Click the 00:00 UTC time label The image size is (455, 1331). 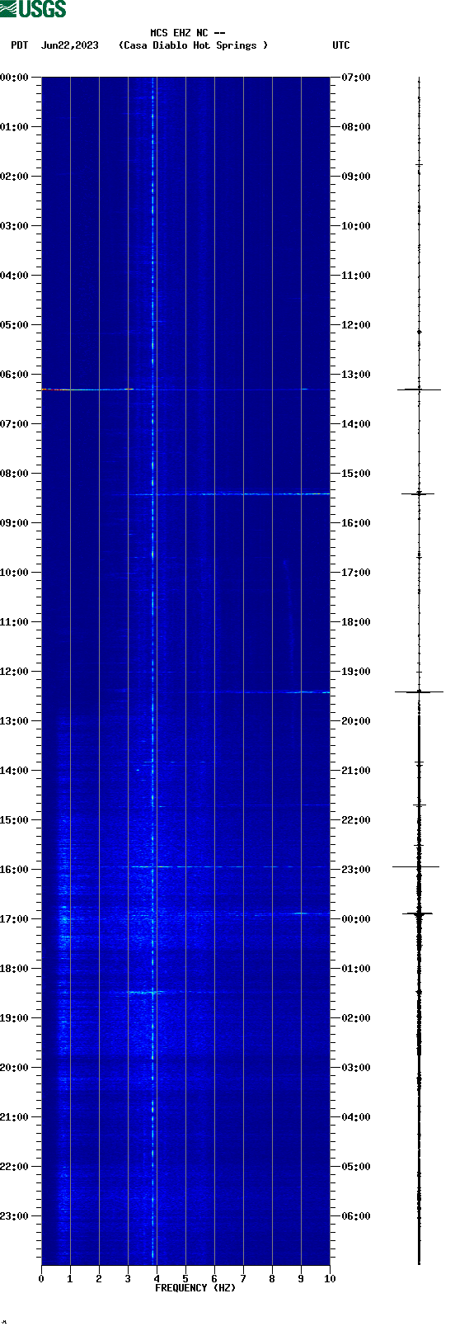pos(356,919)
